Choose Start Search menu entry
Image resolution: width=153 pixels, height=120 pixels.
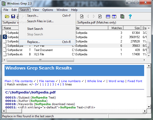tap(47, 29)
